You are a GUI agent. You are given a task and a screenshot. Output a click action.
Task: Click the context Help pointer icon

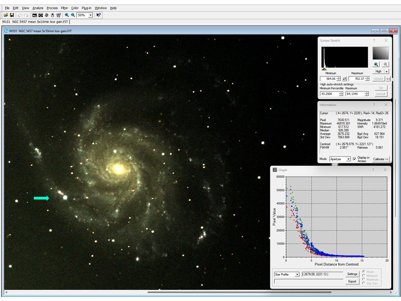[99, 15]
